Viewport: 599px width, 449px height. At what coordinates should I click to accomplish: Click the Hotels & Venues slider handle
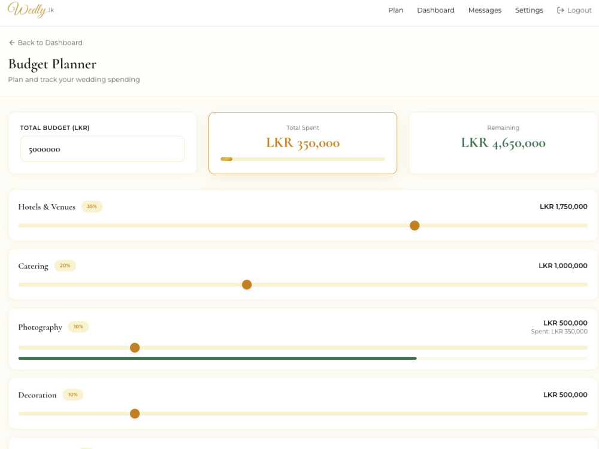coord(415,226)
